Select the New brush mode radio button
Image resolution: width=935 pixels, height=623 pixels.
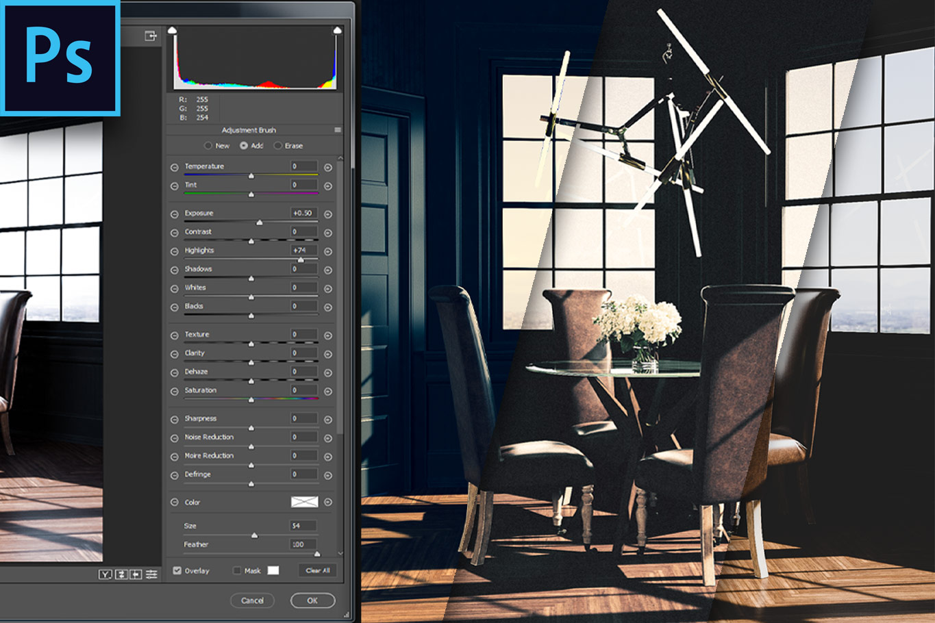pos(208,145)
